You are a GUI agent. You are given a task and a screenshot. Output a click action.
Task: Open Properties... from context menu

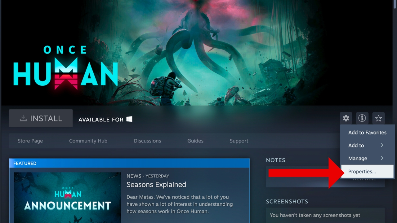pos(367,172)
